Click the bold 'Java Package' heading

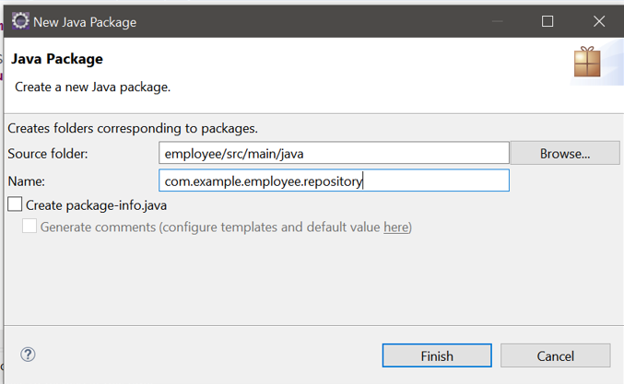click(57, 59)
